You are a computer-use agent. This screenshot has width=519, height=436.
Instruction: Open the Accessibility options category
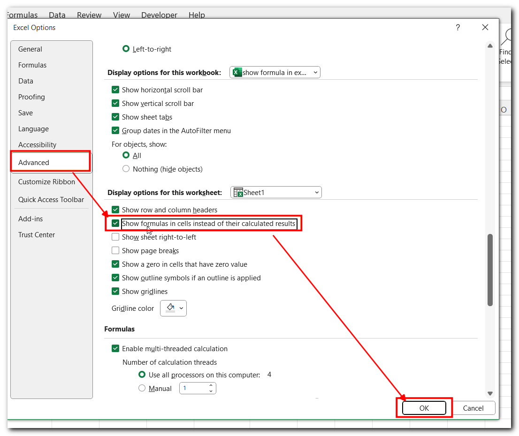[51, 144]
